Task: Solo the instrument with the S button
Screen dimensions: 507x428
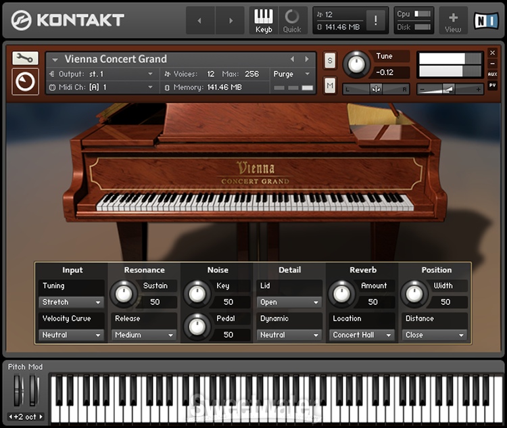Action: pyautogui.click(x=330, y=60)
